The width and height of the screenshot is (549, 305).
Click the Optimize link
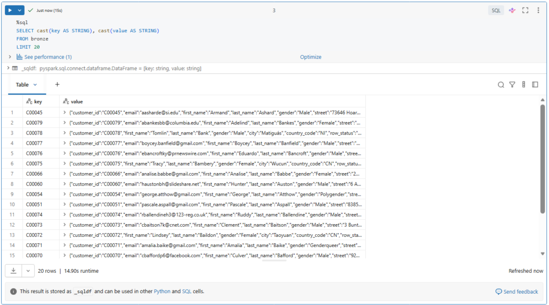coord(310,57)
